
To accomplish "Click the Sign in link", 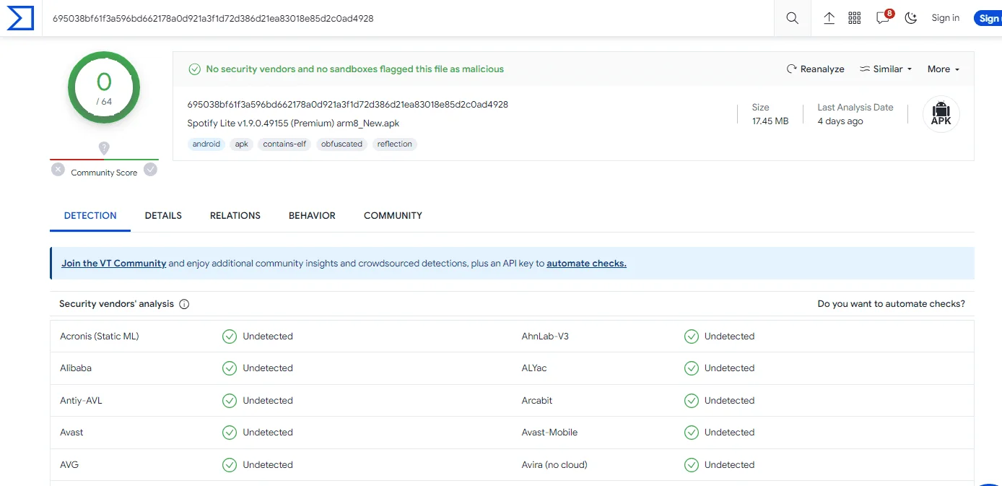I will click(946, 18).
